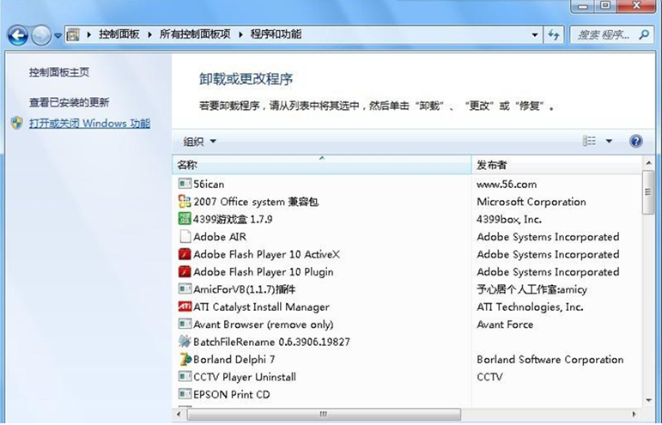
Task: Open the address bar history dropdown
Action: 534,34
